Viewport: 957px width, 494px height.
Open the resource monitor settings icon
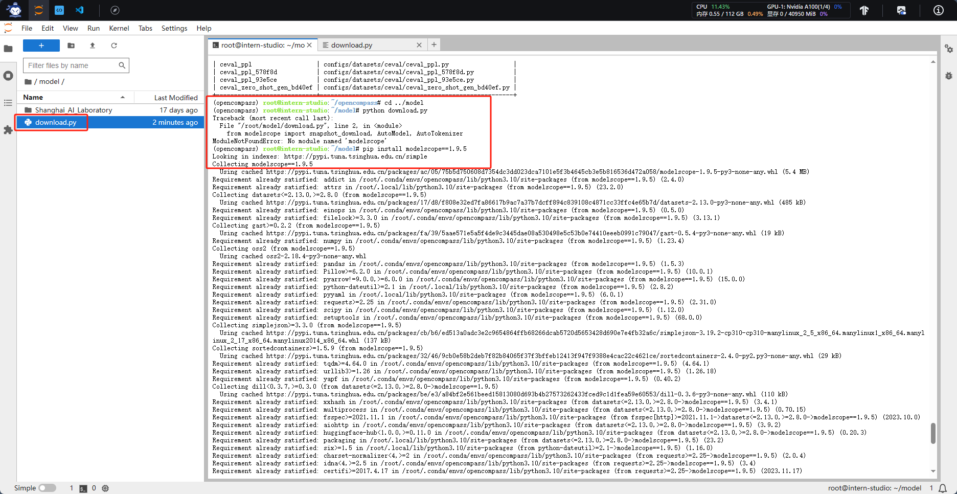click(x=901, y=10)
